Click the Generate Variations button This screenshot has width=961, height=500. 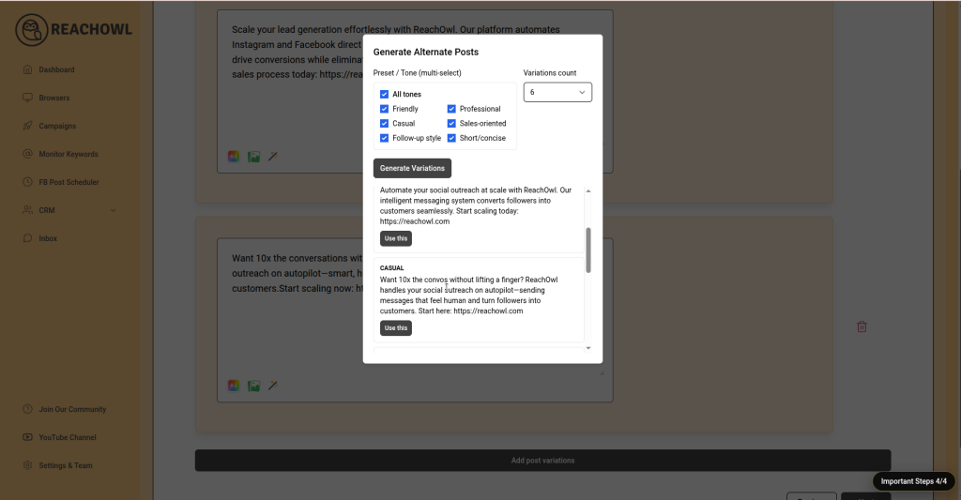412,168
